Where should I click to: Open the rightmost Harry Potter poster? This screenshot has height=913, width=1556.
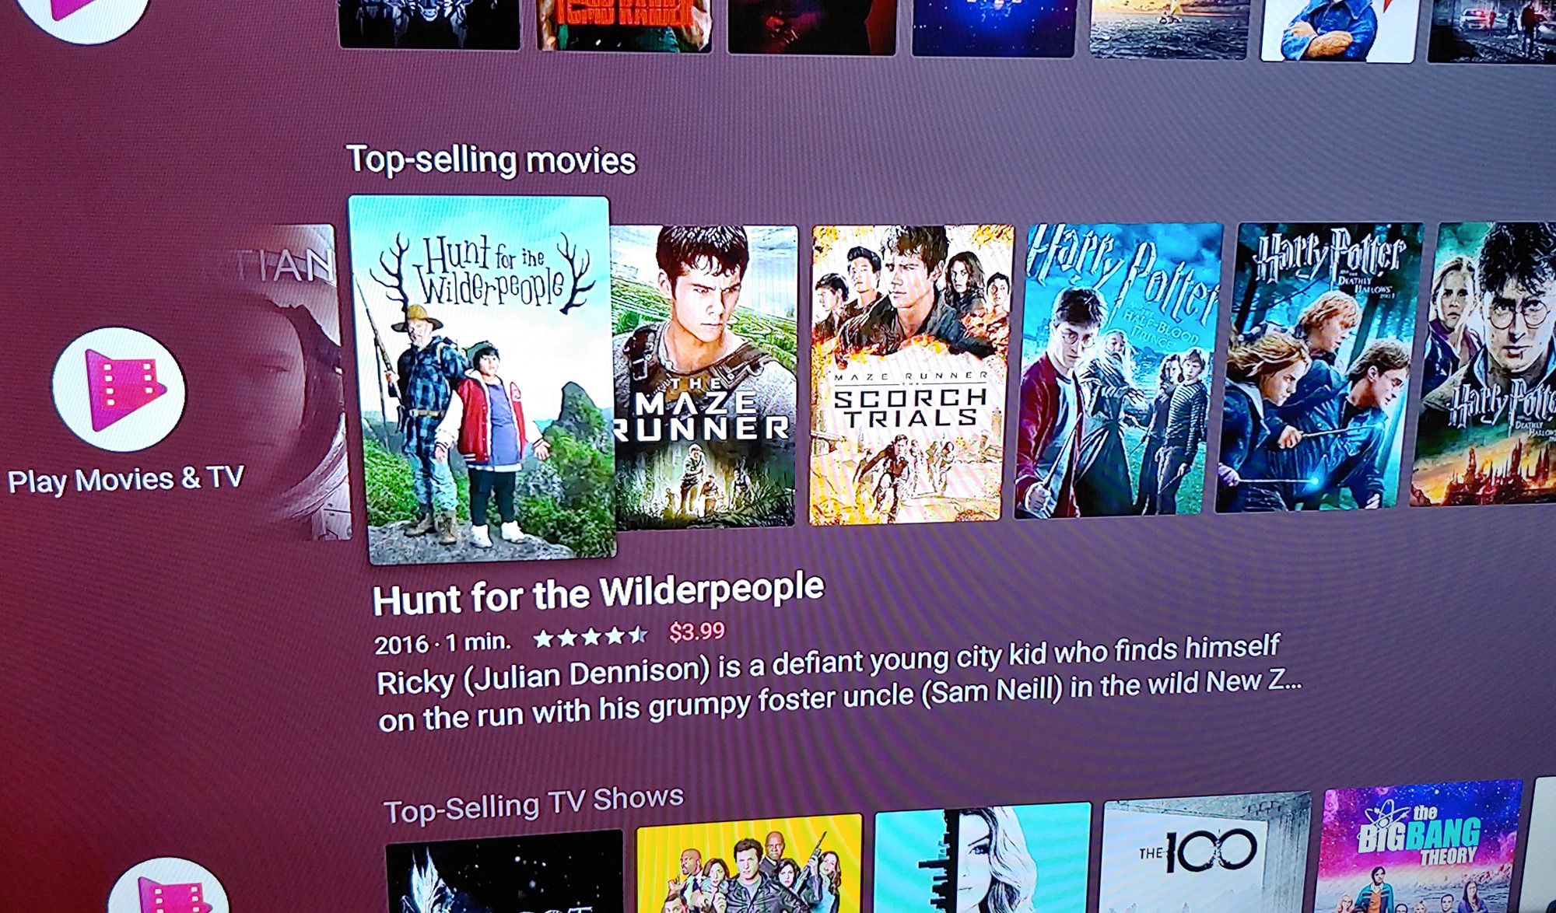tap(1484, 364)
